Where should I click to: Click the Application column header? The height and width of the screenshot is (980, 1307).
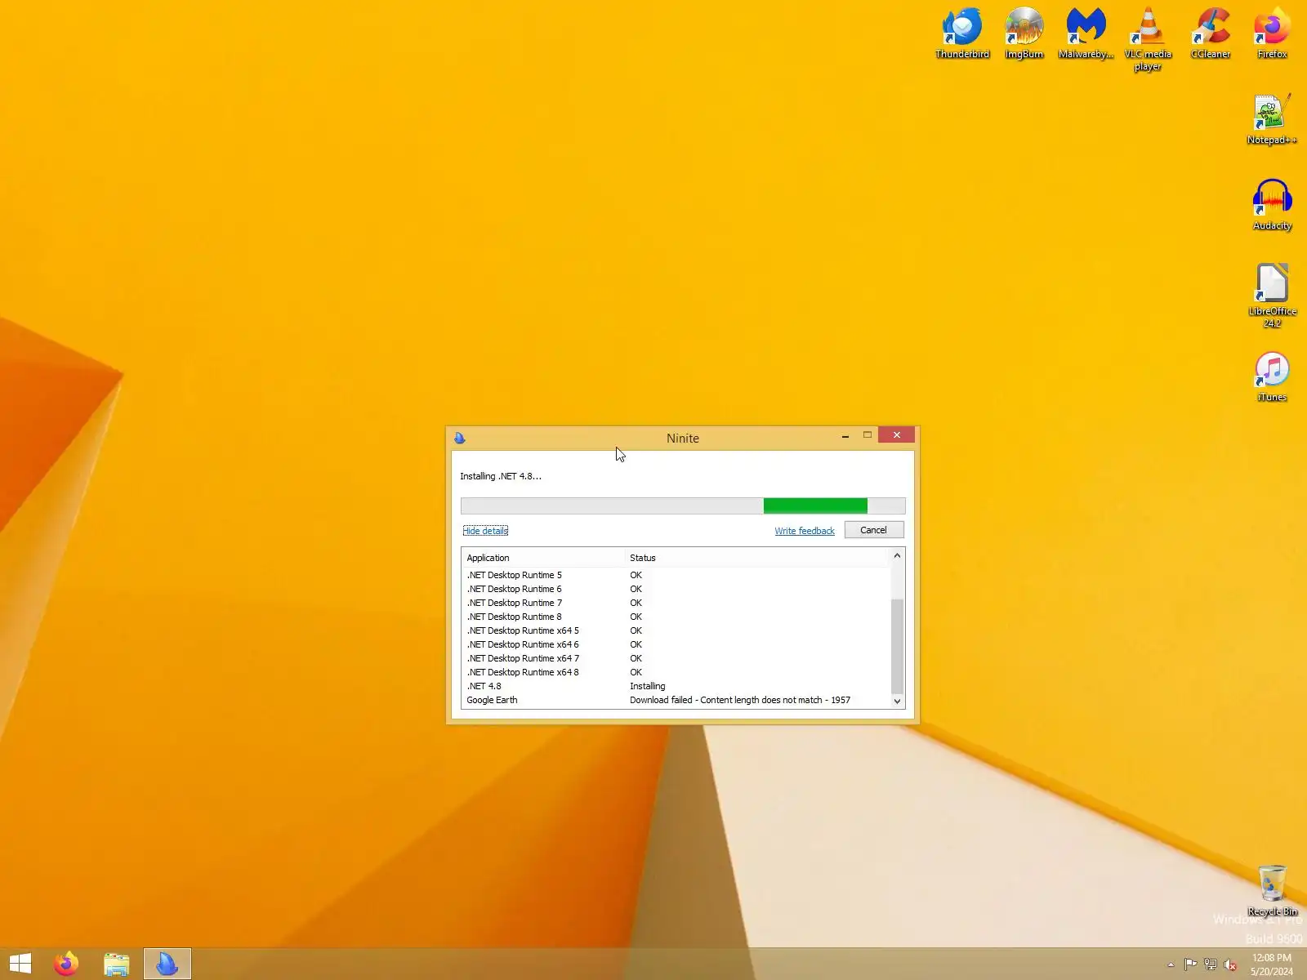coord(543,558)
